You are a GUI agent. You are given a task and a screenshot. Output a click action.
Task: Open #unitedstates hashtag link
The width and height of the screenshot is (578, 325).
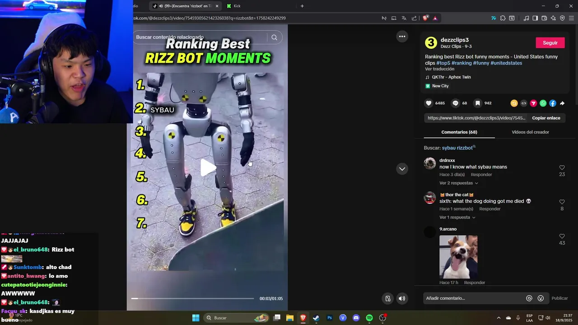pos(506,63)
